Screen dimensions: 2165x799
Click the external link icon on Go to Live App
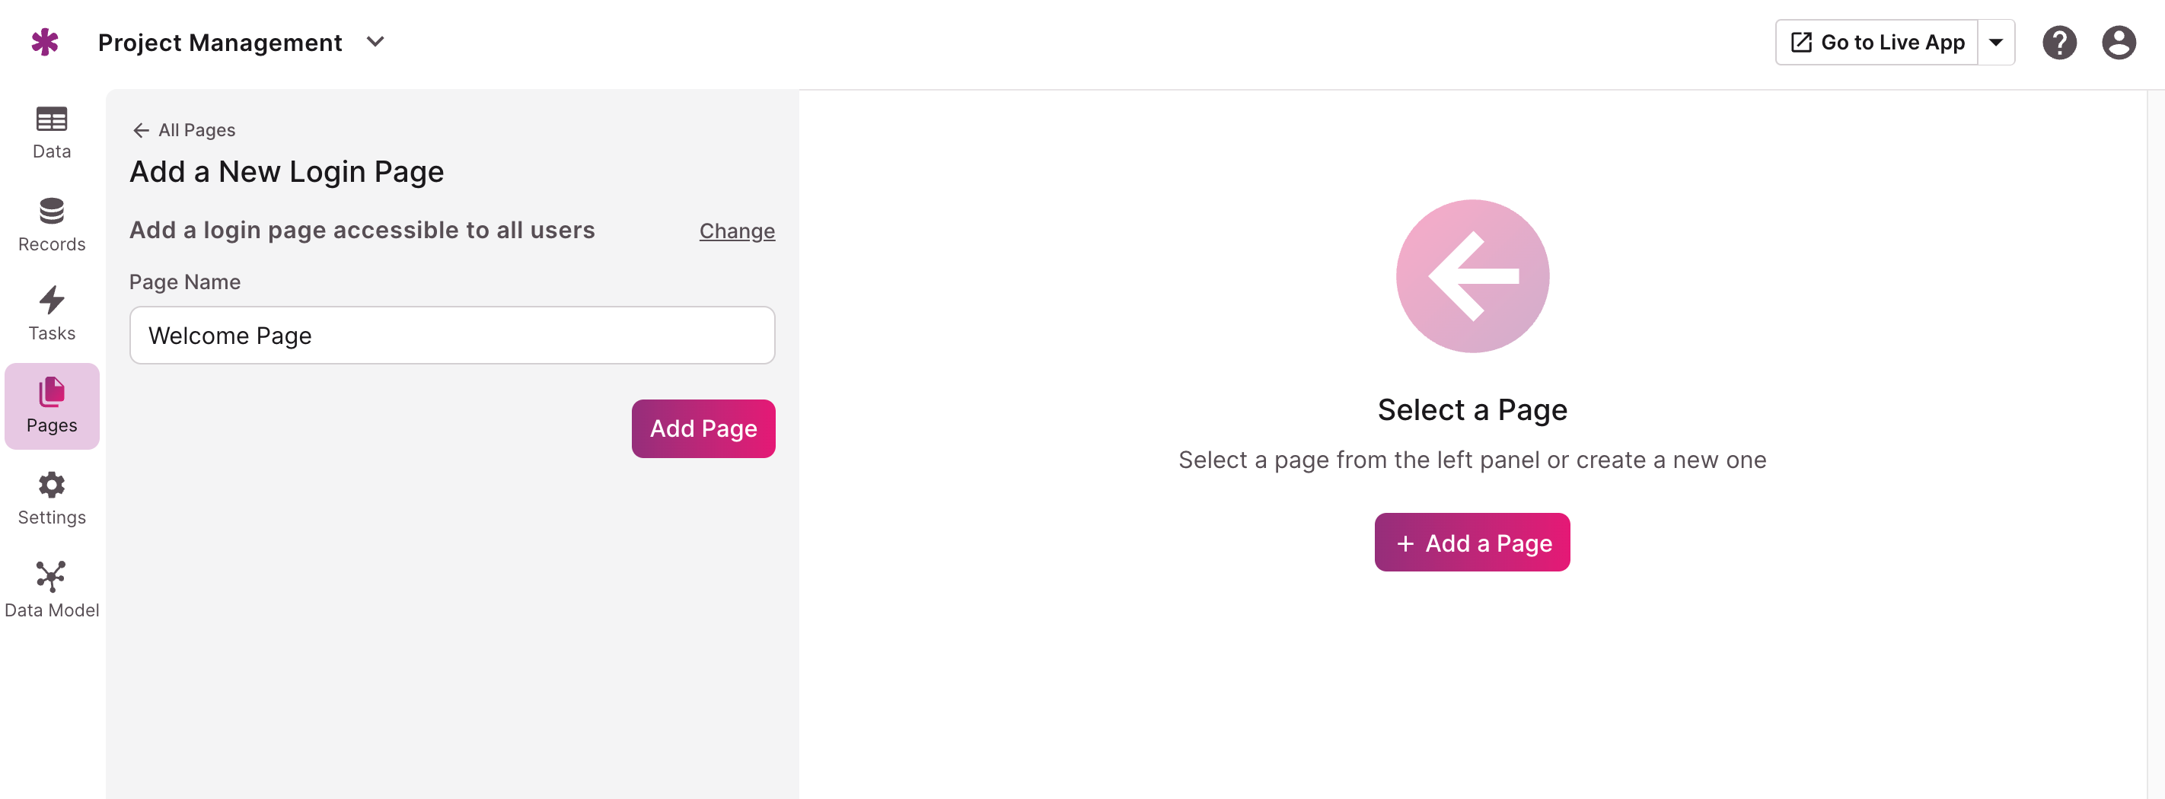pyautogui.click(x=1801, y=41)
